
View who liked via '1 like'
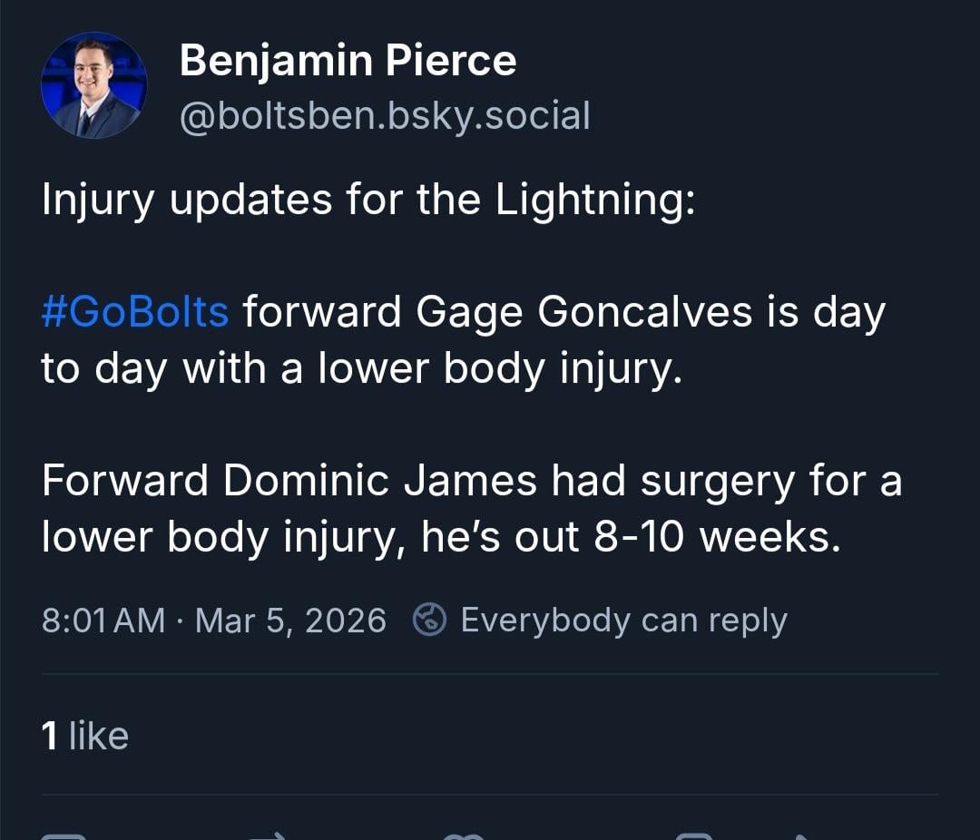(85, 736)
